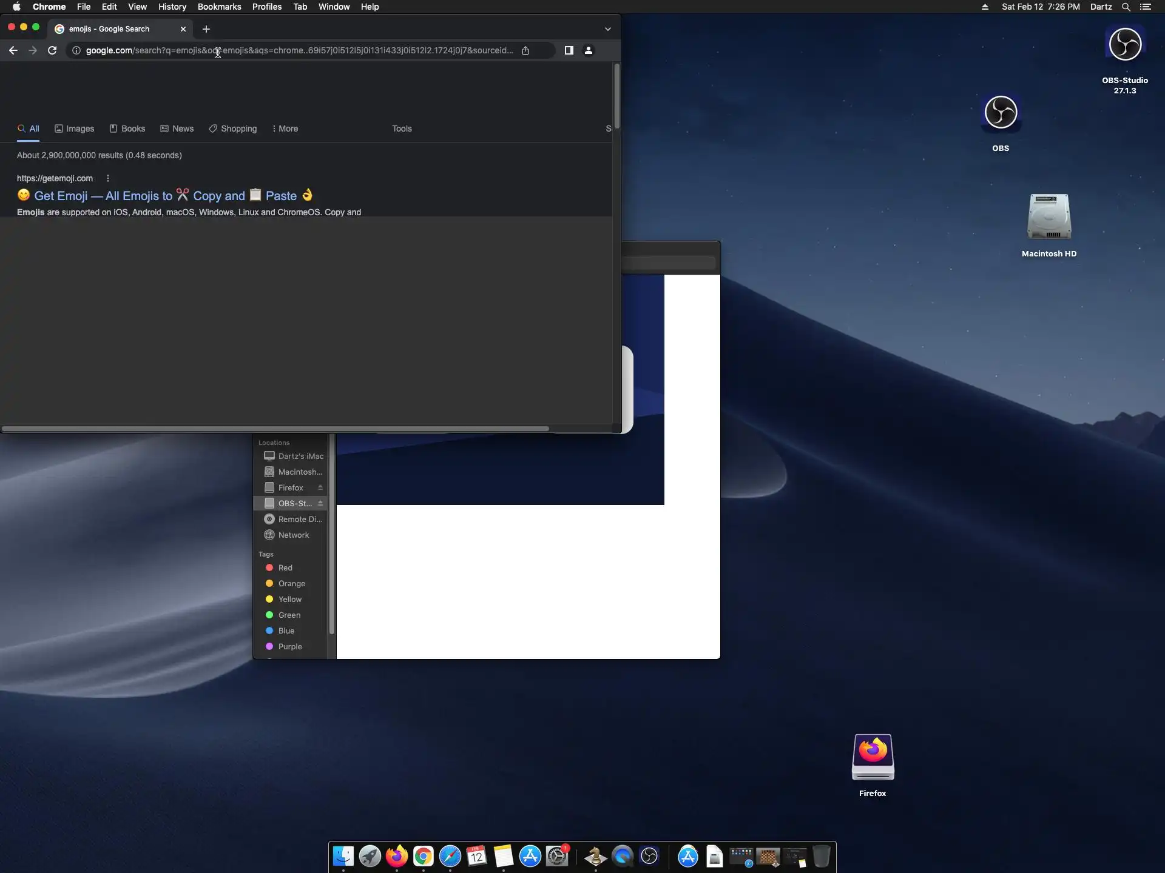Image resolution: width=1165 pixels, height=873 pixels.
Task: Eject the OBS-St... volume in sidebar
Action: click(x=320, y=503)
